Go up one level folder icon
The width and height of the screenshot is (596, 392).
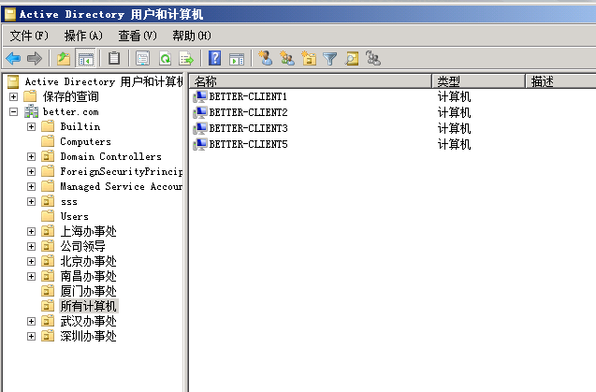coord(64,59)
